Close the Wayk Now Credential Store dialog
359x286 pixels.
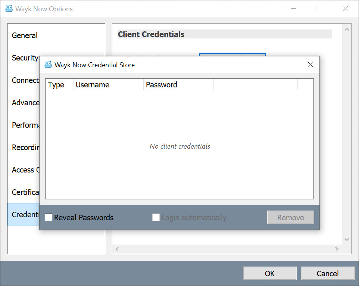click(x=310, y=65)
